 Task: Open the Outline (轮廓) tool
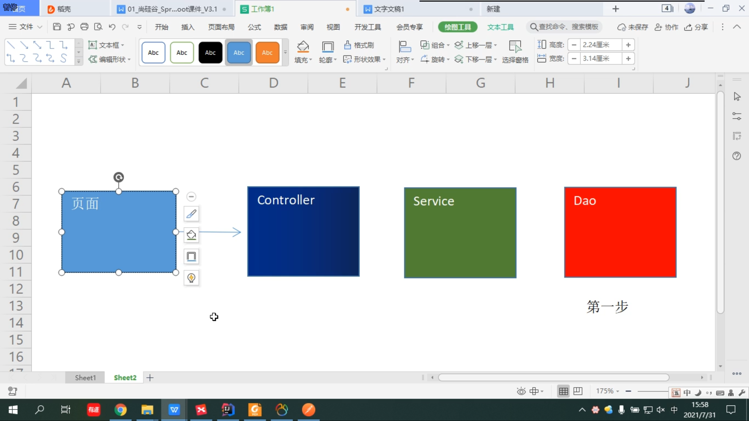328,52
